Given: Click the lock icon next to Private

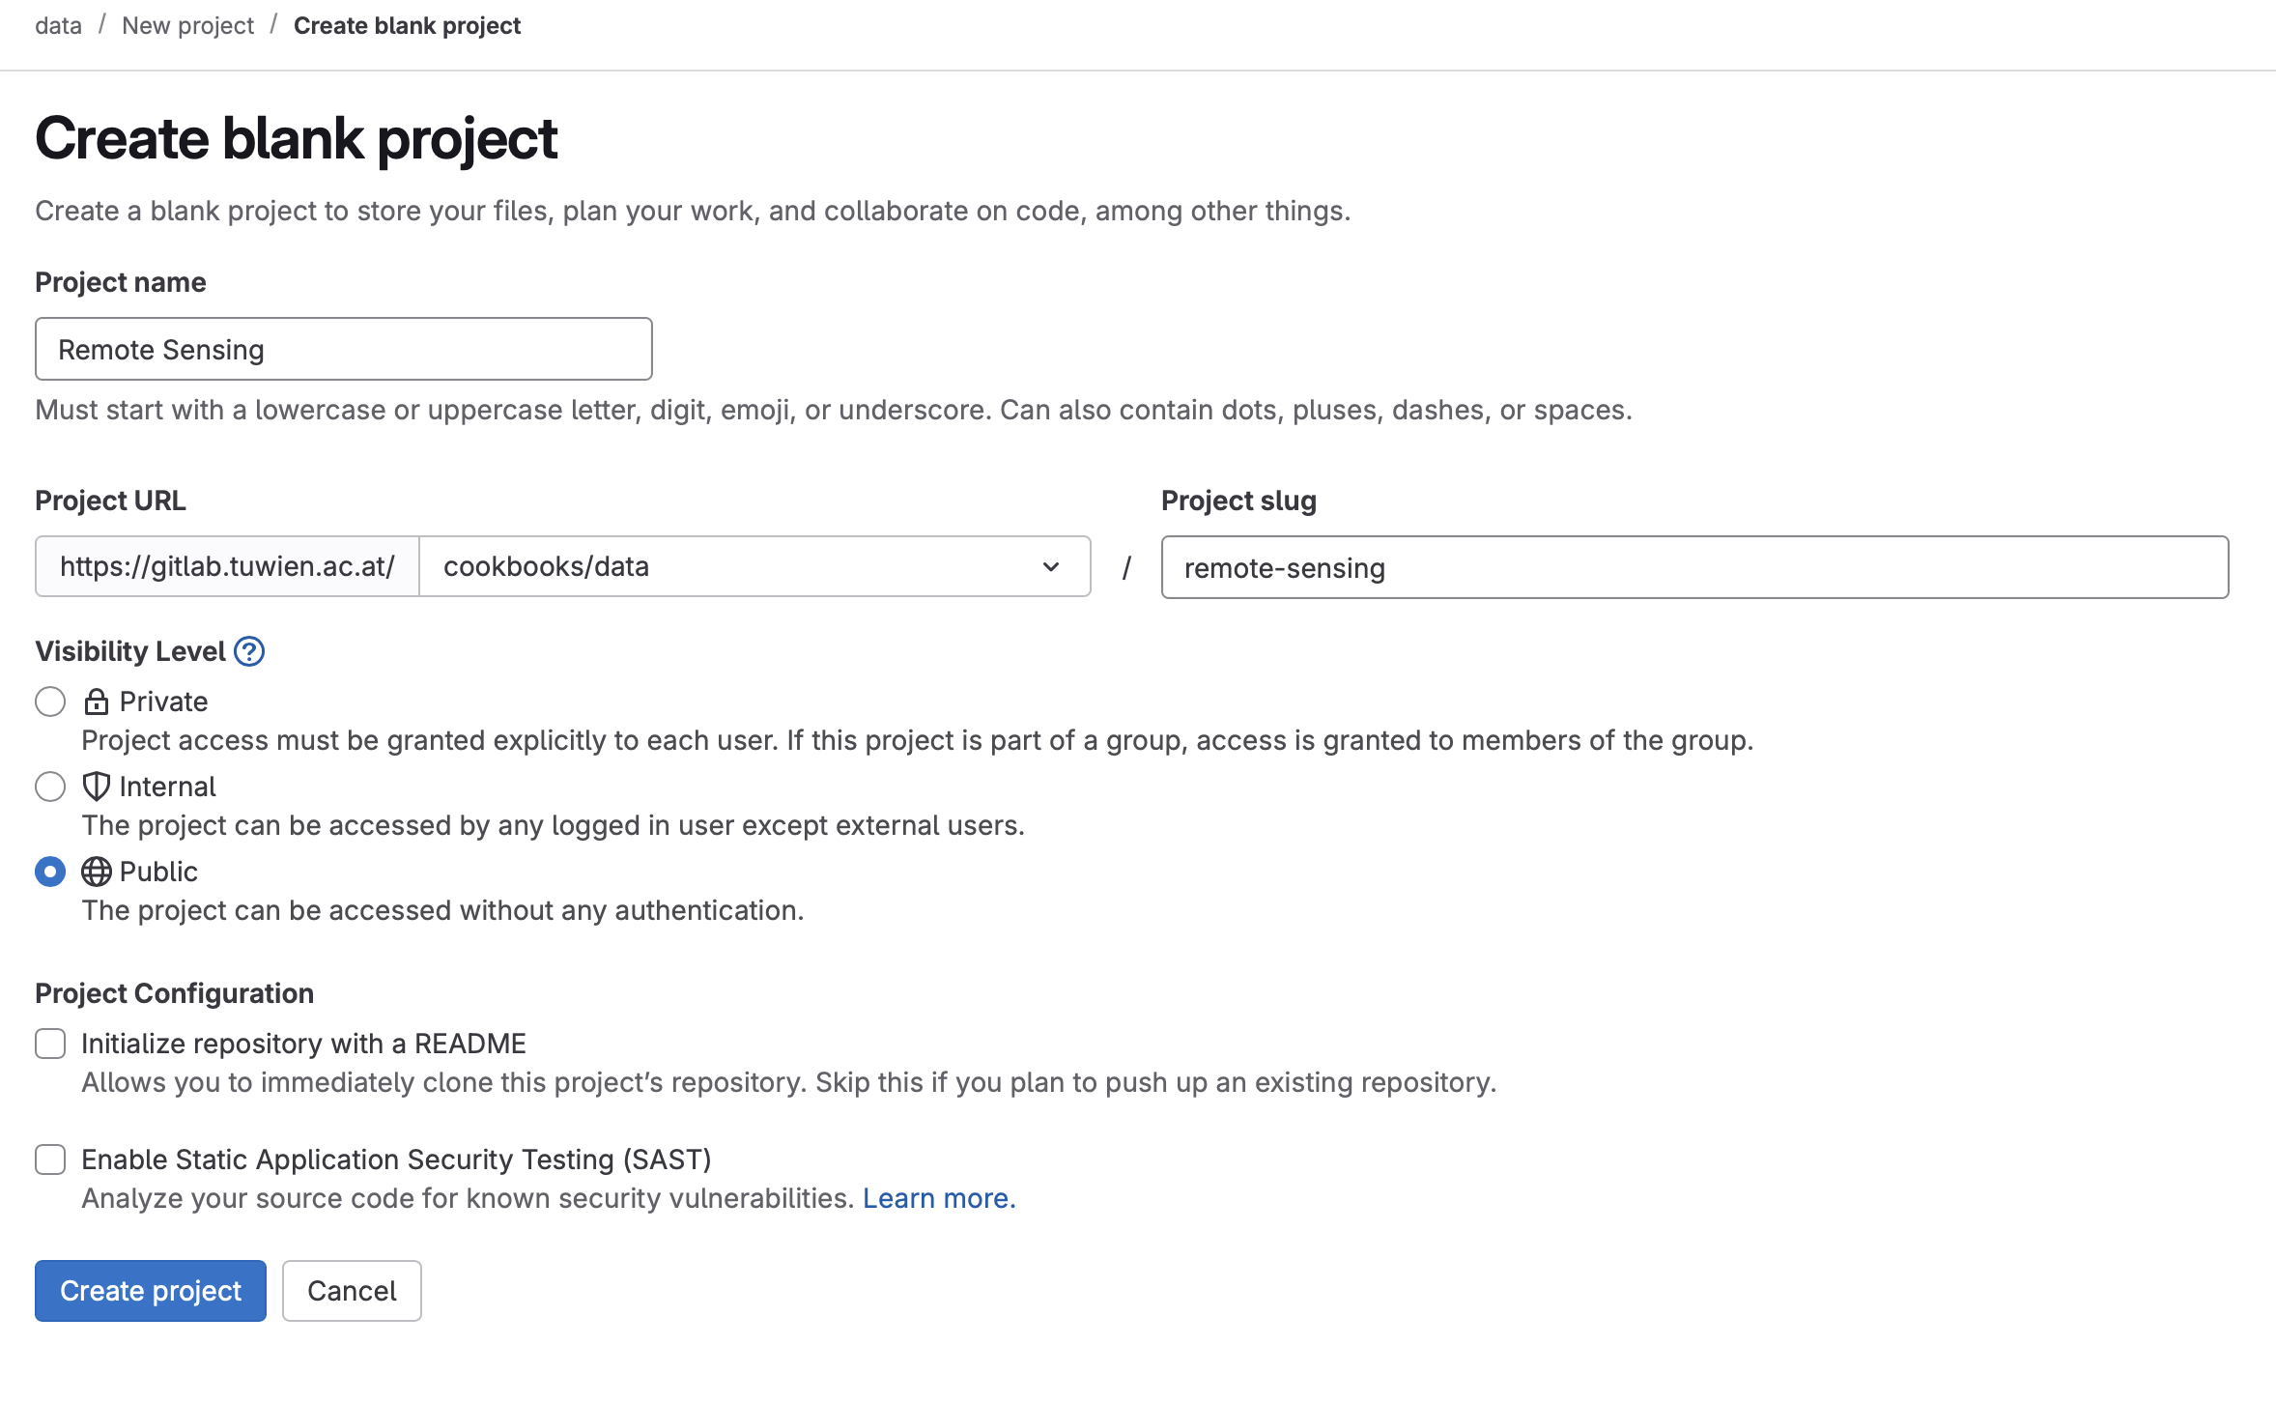Looking at the screenshot, I should tap(96, 701).
